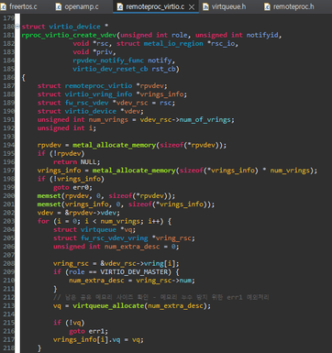This screenshot has width=332, height=353.
Task: Close the remoteproc_virtio.c tab
Action: pos(192,7)
